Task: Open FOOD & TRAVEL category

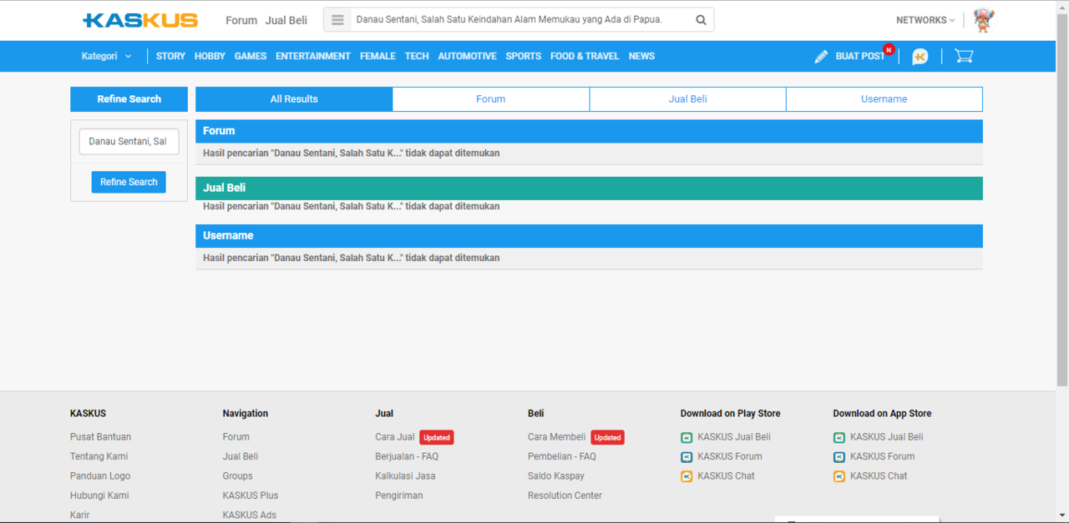Action: pyautogui.click(x=585, y=56)
